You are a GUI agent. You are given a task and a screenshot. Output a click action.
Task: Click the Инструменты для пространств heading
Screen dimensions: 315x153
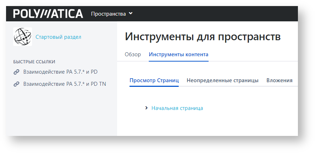203,37
